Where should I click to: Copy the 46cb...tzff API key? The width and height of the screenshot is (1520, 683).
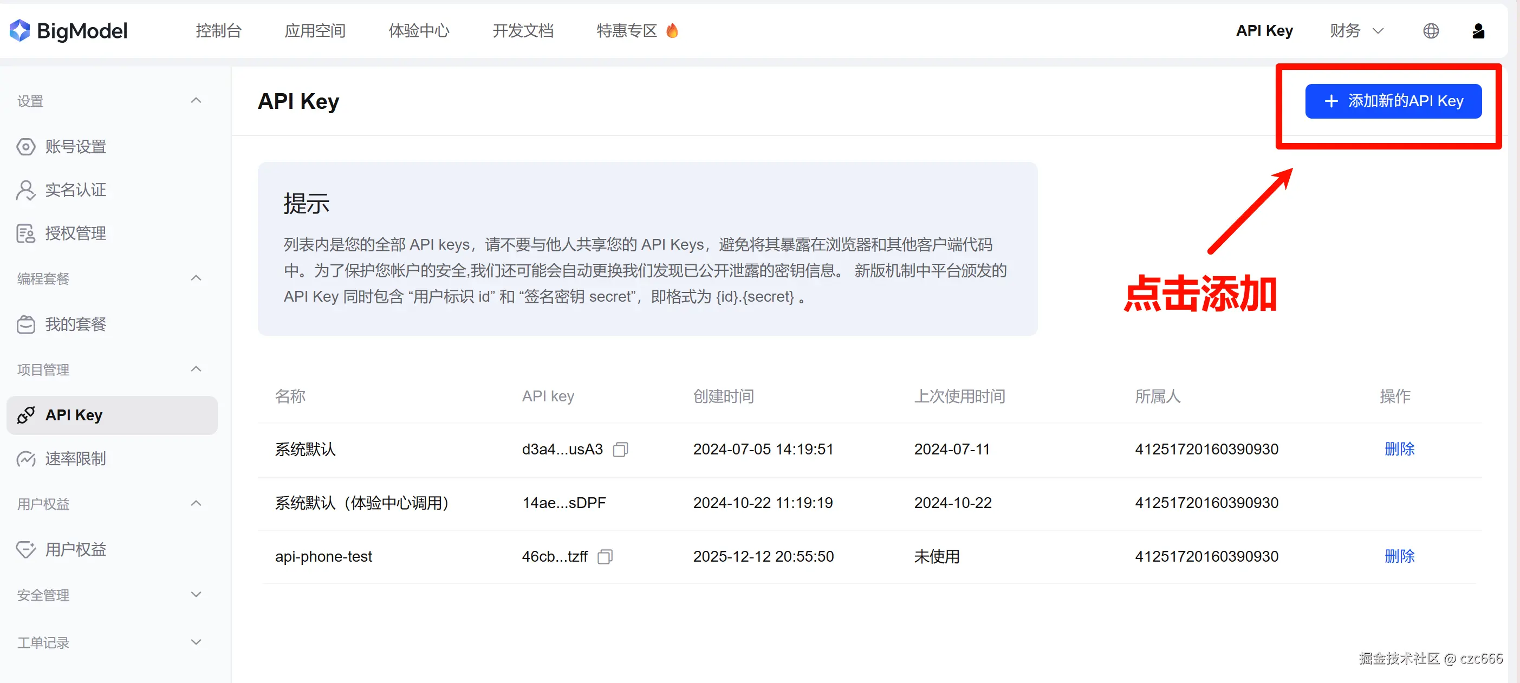click(605, 557)
